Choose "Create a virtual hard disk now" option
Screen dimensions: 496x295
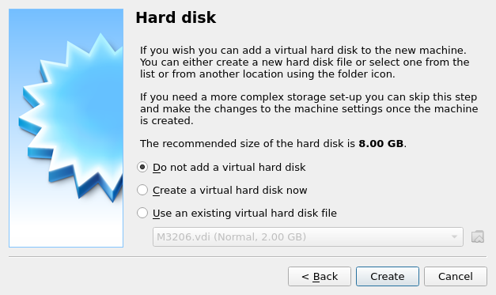[x=142, y=190]
